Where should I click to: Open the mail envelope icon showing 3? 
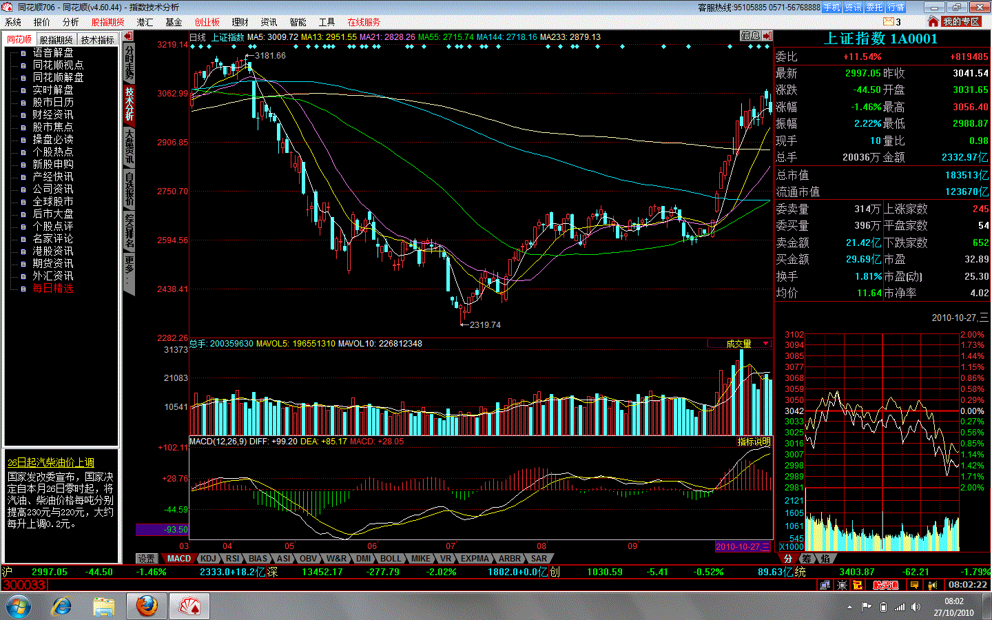point(888,21)
